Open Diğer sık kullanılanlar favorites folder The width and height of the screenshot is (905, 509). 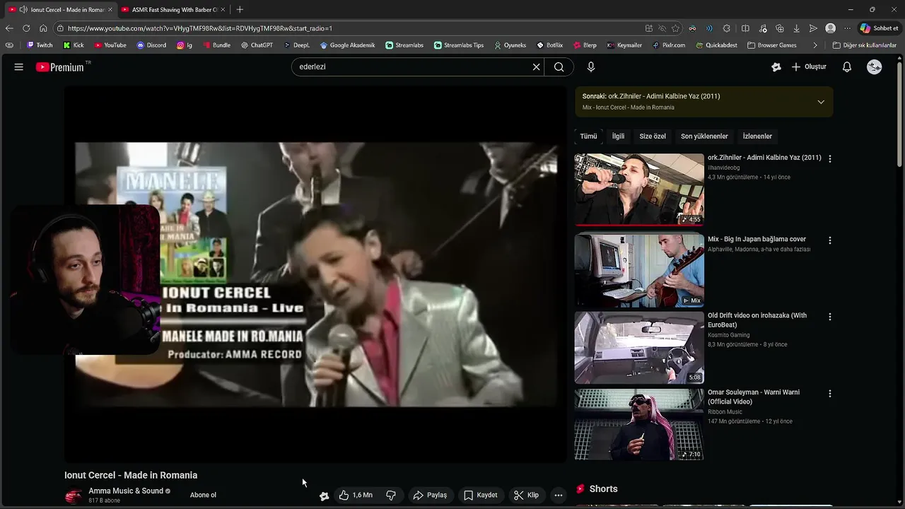coord(865,45)
